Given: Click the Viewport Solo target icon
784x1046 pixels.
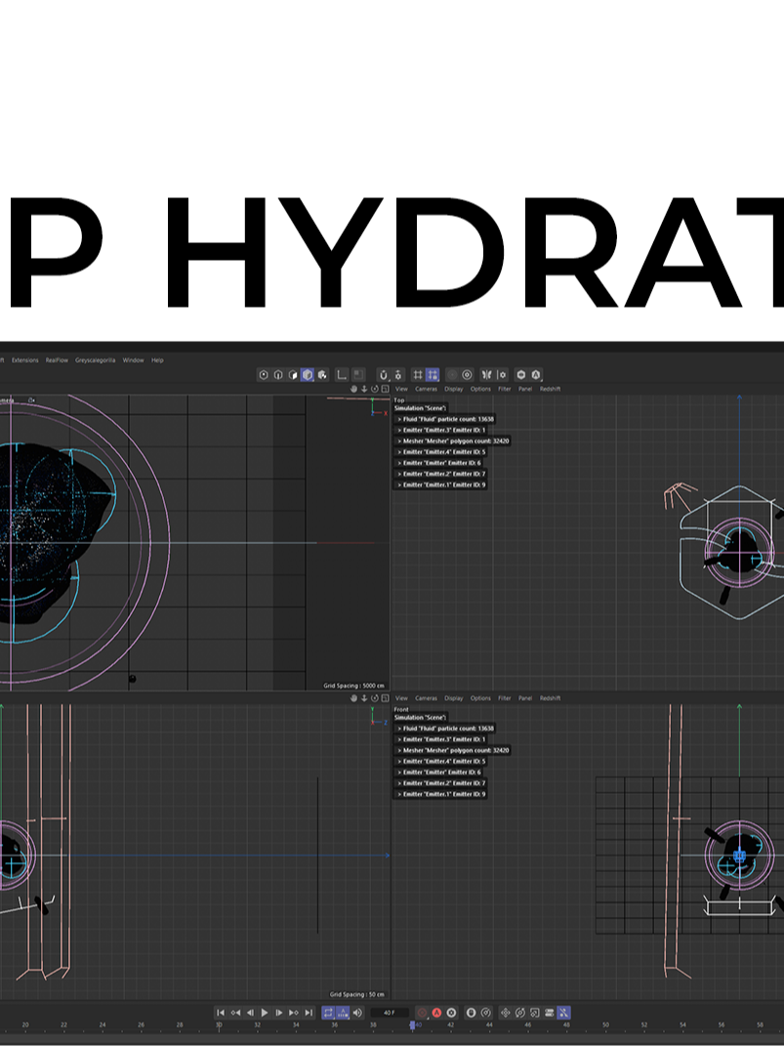Looking at the screenshot, I should tap(468, 375).
